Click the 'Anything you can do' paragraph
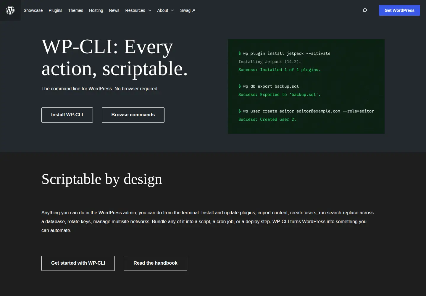Screen dimensions: 426x296 coord(207,222)
